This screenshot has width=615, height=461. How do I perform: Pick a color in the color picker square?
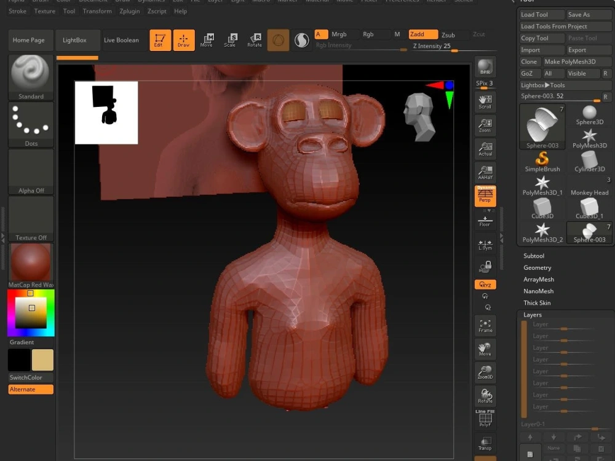pyautogui.click(x=31, y=312)
